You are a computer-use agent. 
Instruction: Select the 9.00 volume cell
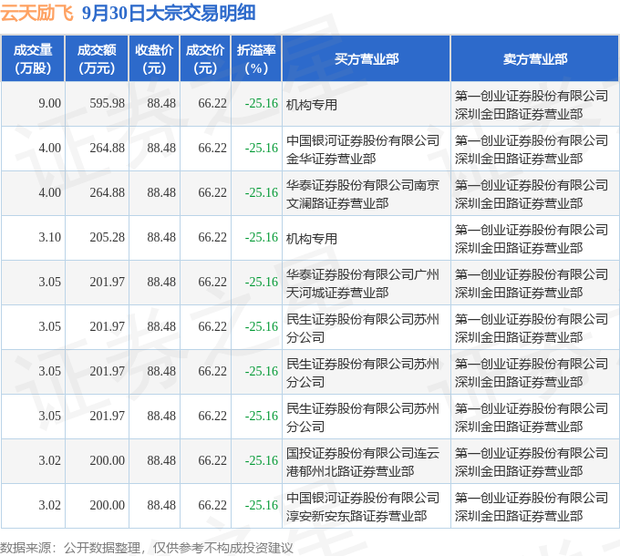(x=50, y=104)
